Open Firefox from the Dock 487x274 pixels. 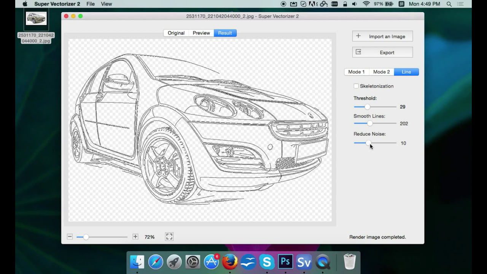pyautogui.click(x=230, y=262)
